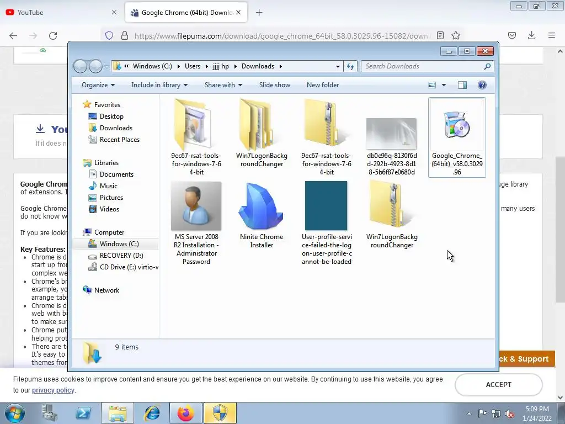The image size is (565, 424).
Task: Go back in Firefox
Action: [13, 36]
